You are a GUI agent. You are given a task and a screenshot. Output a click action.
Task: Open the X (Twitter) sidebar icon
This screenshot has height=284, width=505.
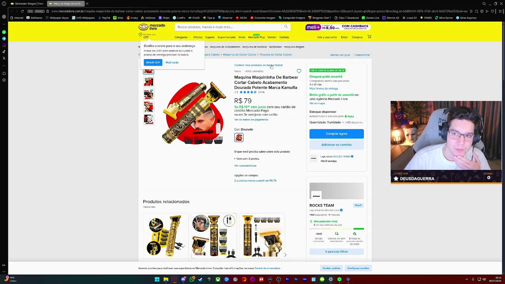pyautogui.click(x=4, y=58)
